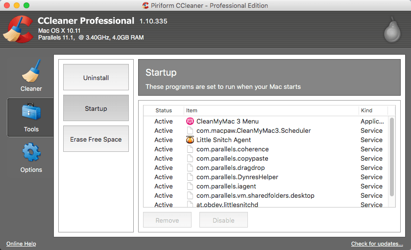Screen dimensions: 411x250
Task: Click the Check for updates link
Action: pyautogui.click(x=377, y=244)
